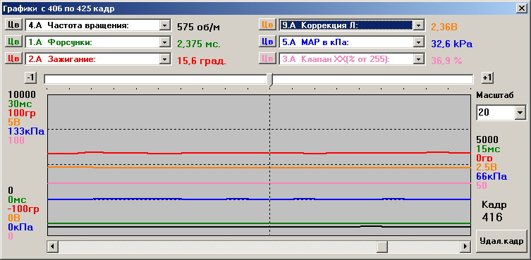Expand the Клапан ХХ dropdown list
This screenshot has height=260, width=531.
[419, 59]
